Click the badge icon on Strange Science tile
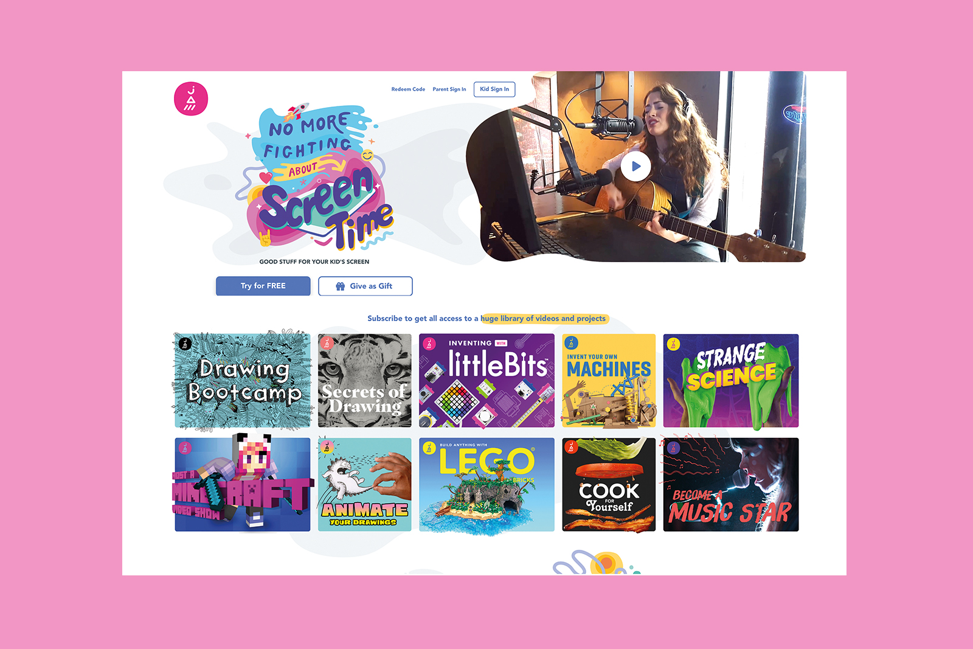The height and width of the screenshot is (649, 973). (673, 344)
